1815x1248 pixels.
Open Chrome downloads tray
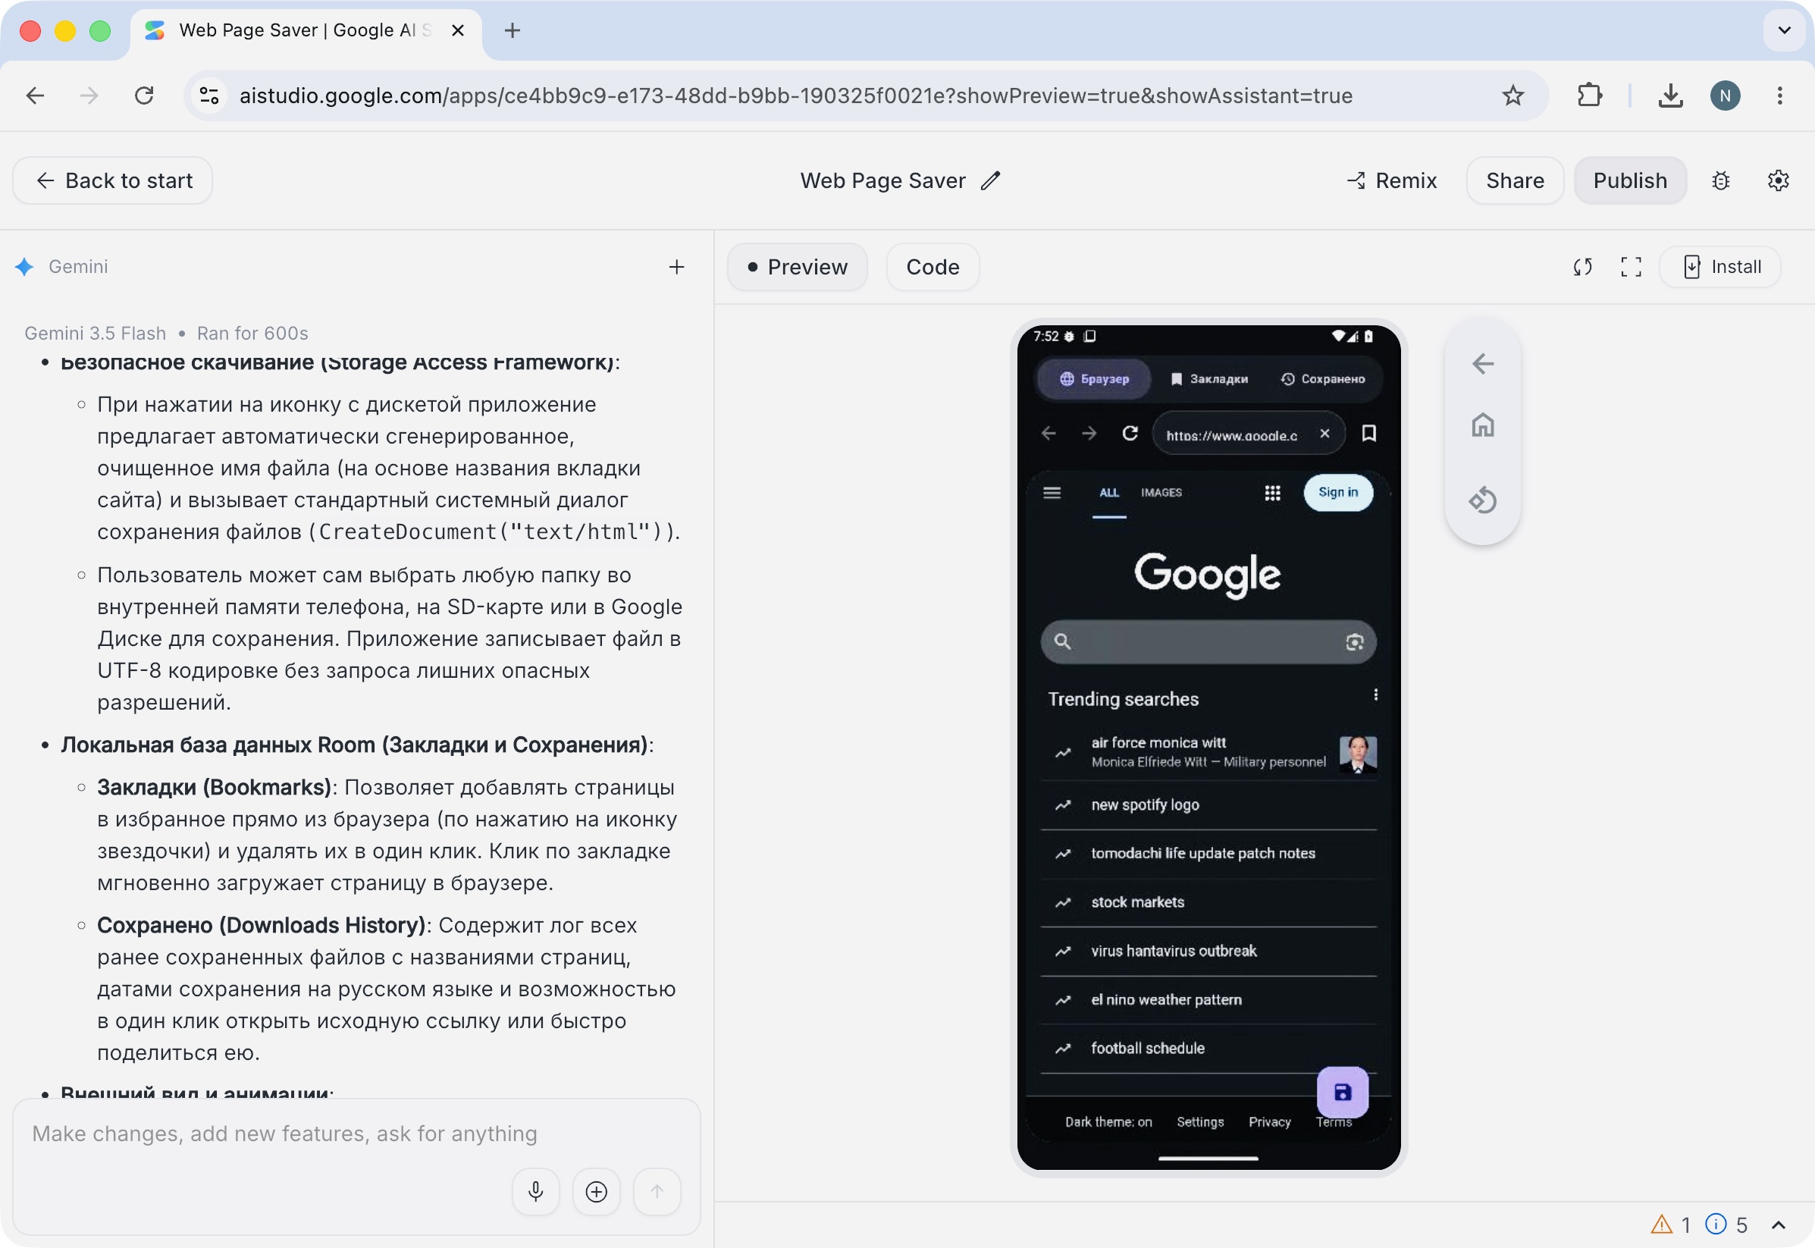tap(1670, 96)
